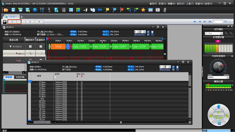Toggle the BUS0 trigger condition box
Image resolution: width=235 pixels, height=132 pixels.
[x=30, y=47]
